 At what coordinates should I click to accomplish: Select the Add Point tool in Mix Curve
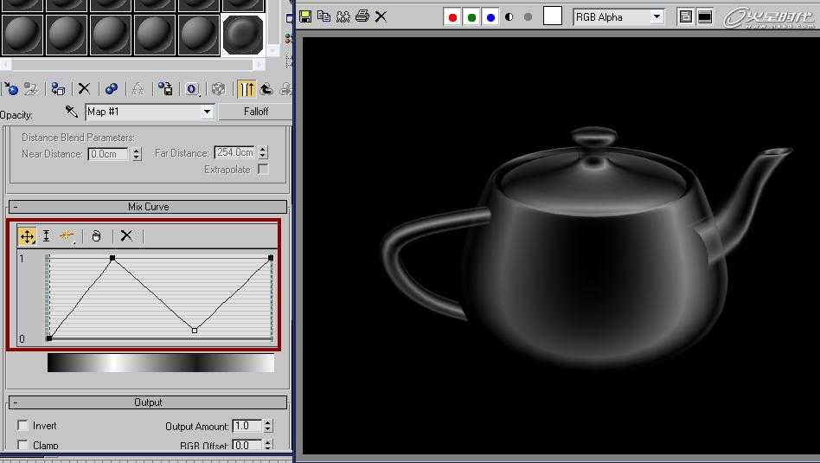pos(67,236)
